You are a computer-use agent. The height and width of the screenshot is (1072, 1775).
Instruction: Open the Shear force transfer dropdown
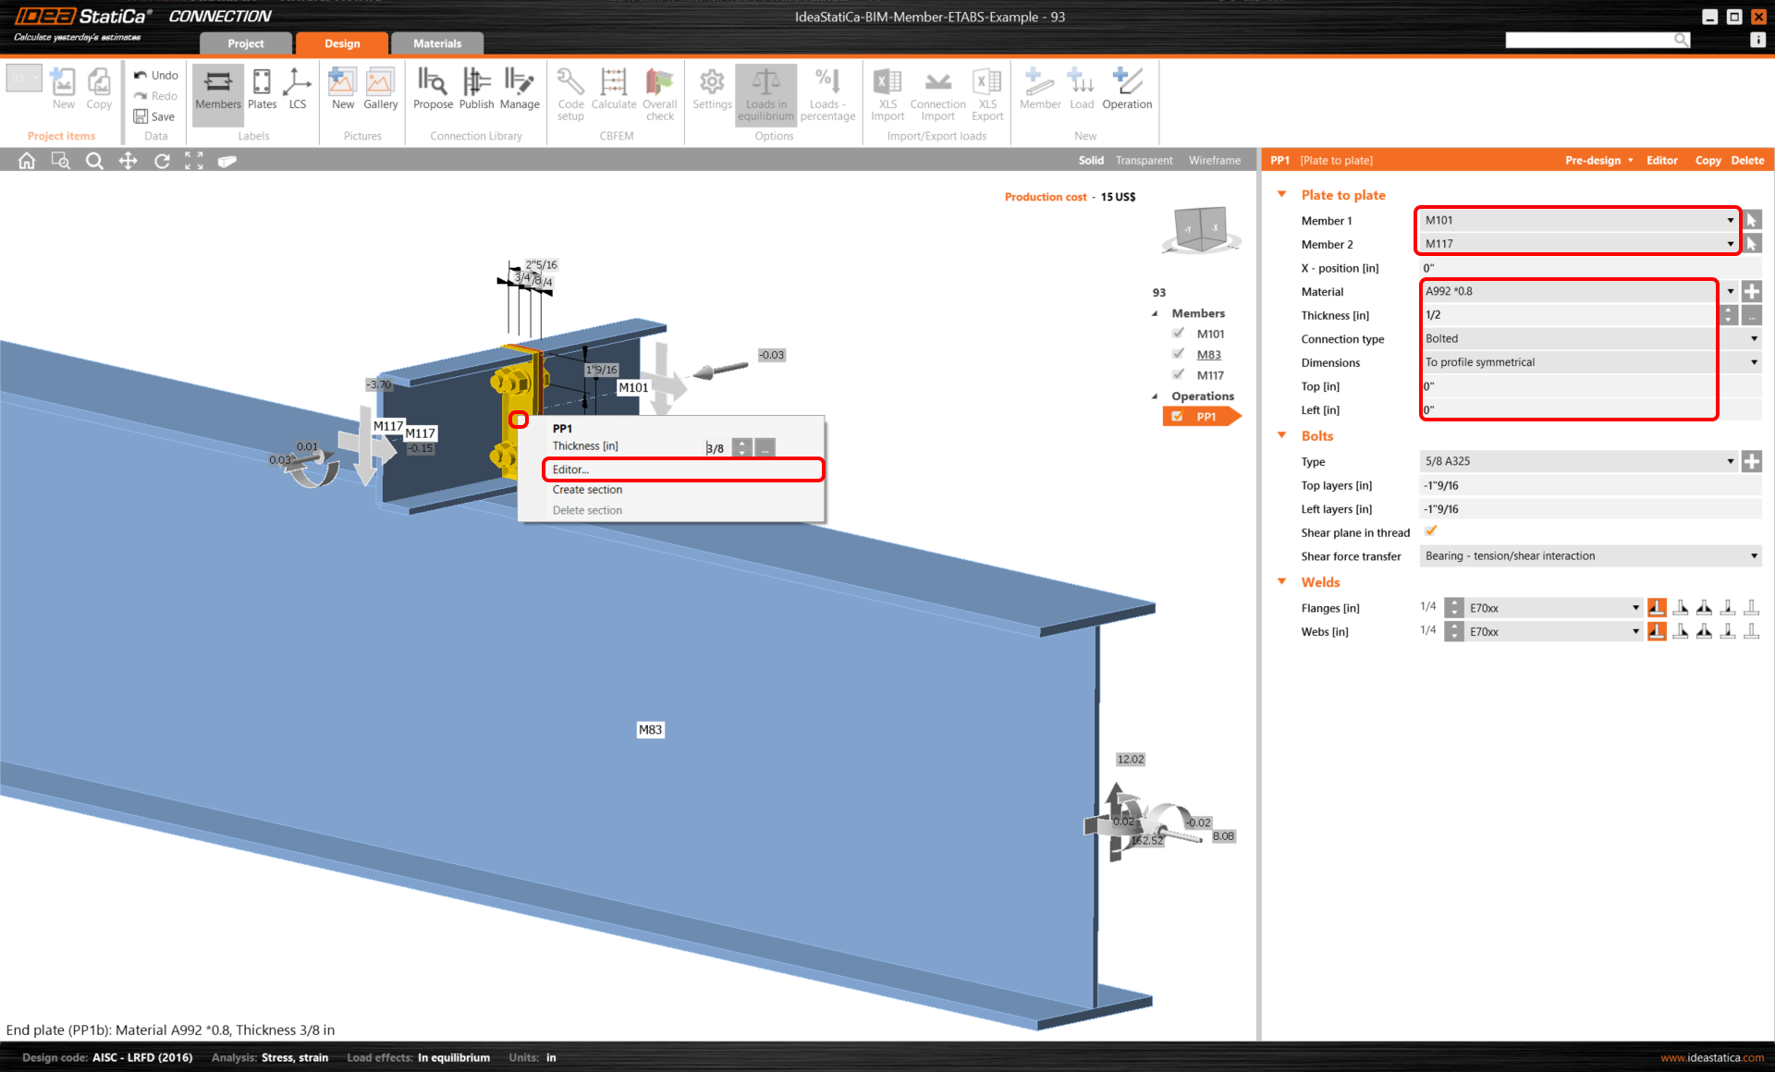pos(1589,556)
